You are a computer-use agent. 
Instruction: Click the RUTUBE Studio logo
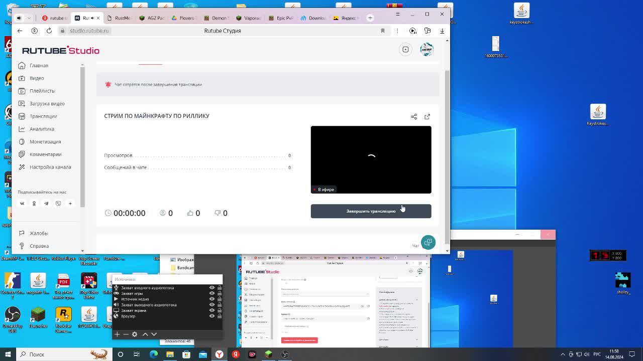61,50
